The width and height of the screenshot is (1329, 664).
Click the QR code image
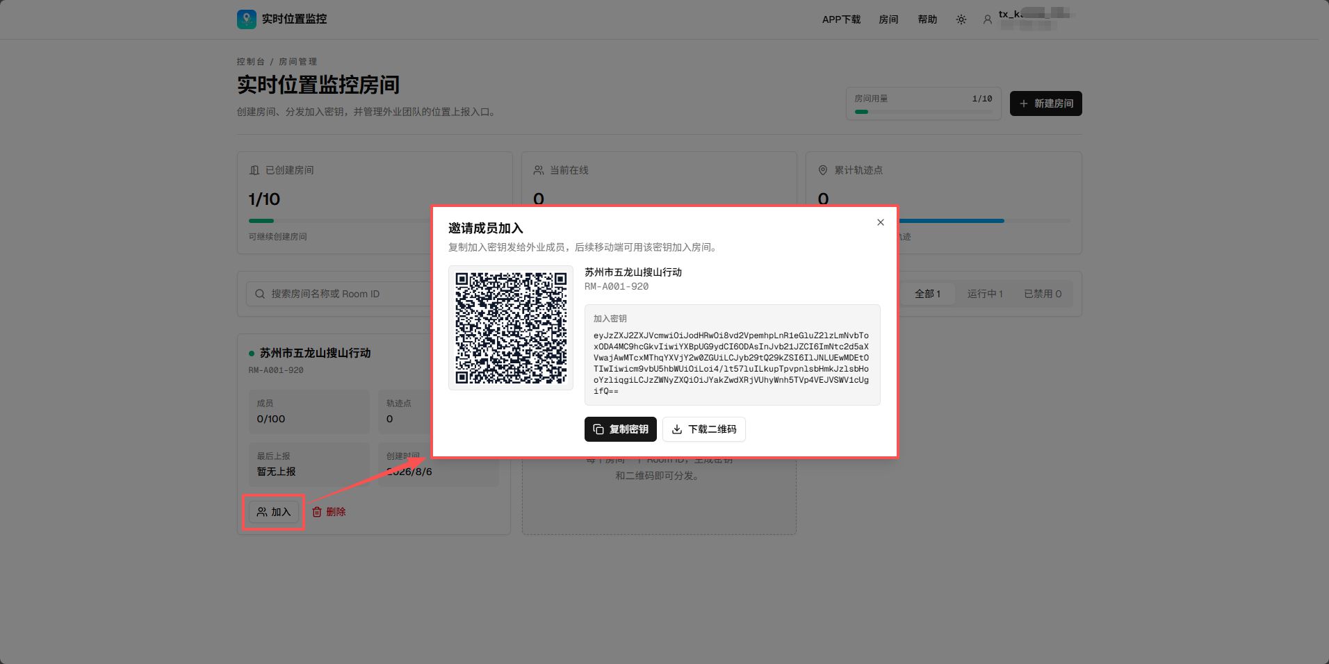[x=511, y=328]
